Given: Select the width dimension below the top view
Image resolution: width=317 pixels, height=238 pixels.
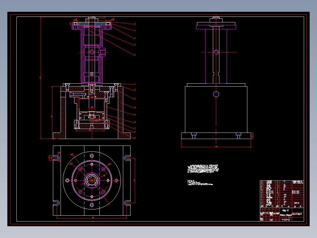Looking at the screenshot, I should (x=92, y=218).
